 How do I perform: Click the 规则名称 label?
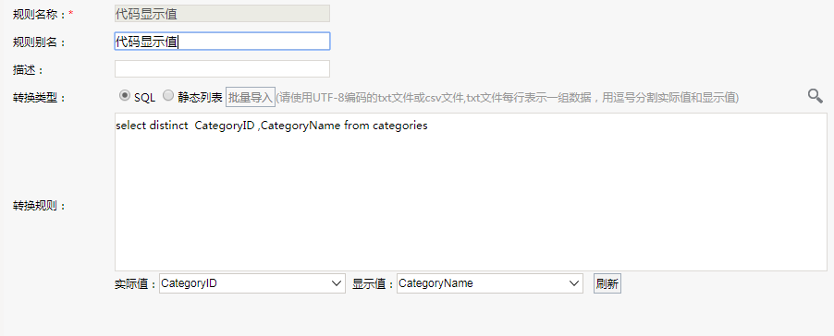coord(40,15)
